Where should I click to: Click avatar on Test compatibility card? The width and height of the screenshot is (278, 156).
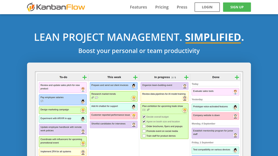click(235, 150)
